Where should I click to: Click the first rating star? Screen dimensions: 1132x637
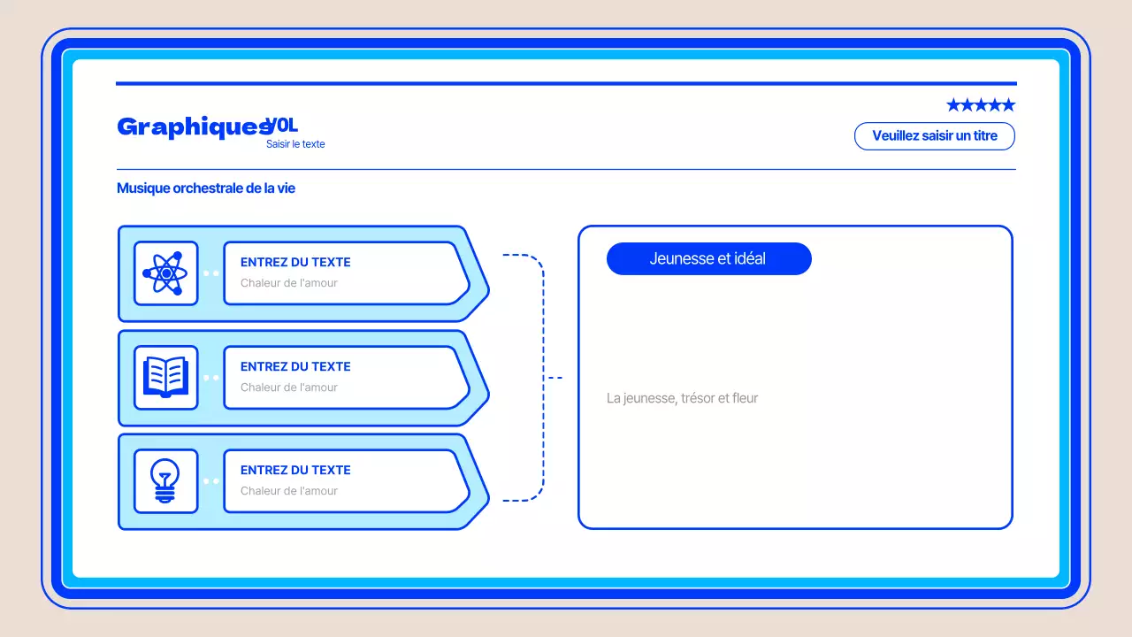[953, 104]
